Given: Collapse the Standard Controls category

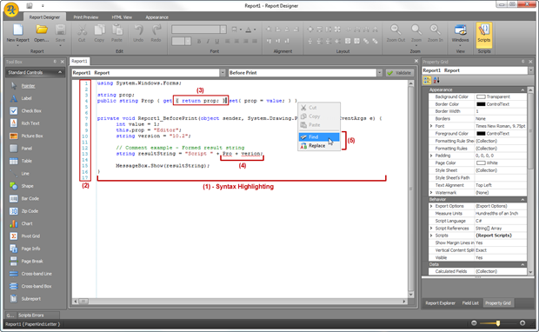Looking at the screenshot, I should tap(60, 72).
